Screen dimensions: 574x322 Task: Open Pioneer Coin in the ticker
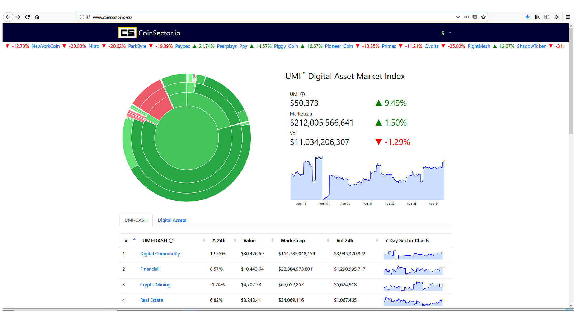pos(339,46)
